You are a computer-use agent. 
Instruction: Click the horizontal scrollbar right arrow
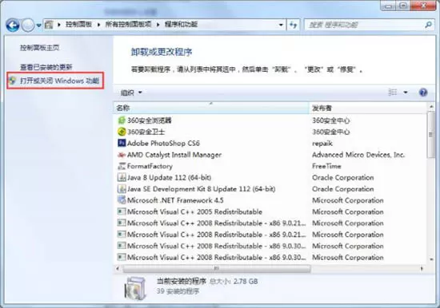(422, 269)
